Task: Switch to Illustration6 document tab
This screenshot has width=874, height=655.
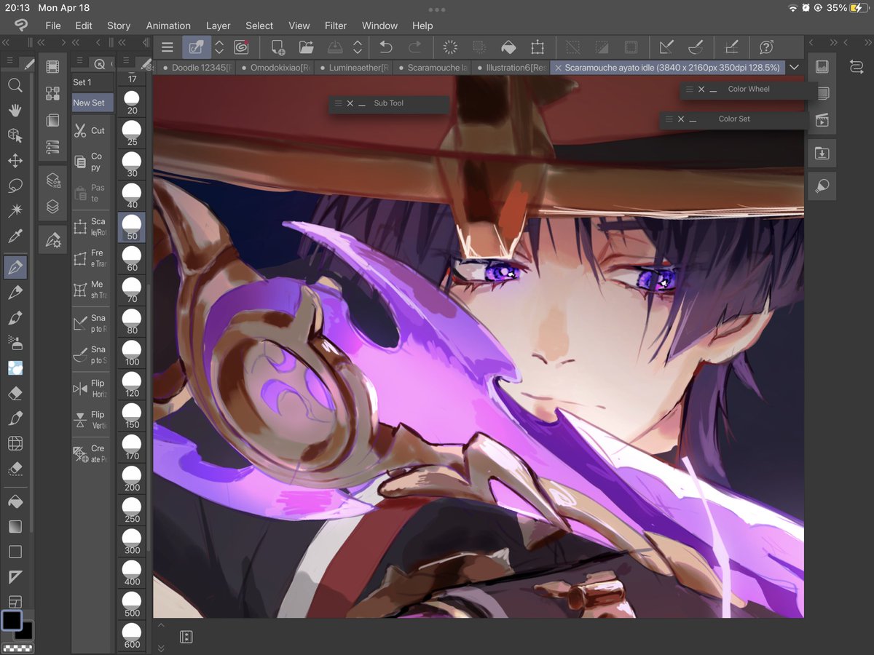Action: [x=512, y=68]
